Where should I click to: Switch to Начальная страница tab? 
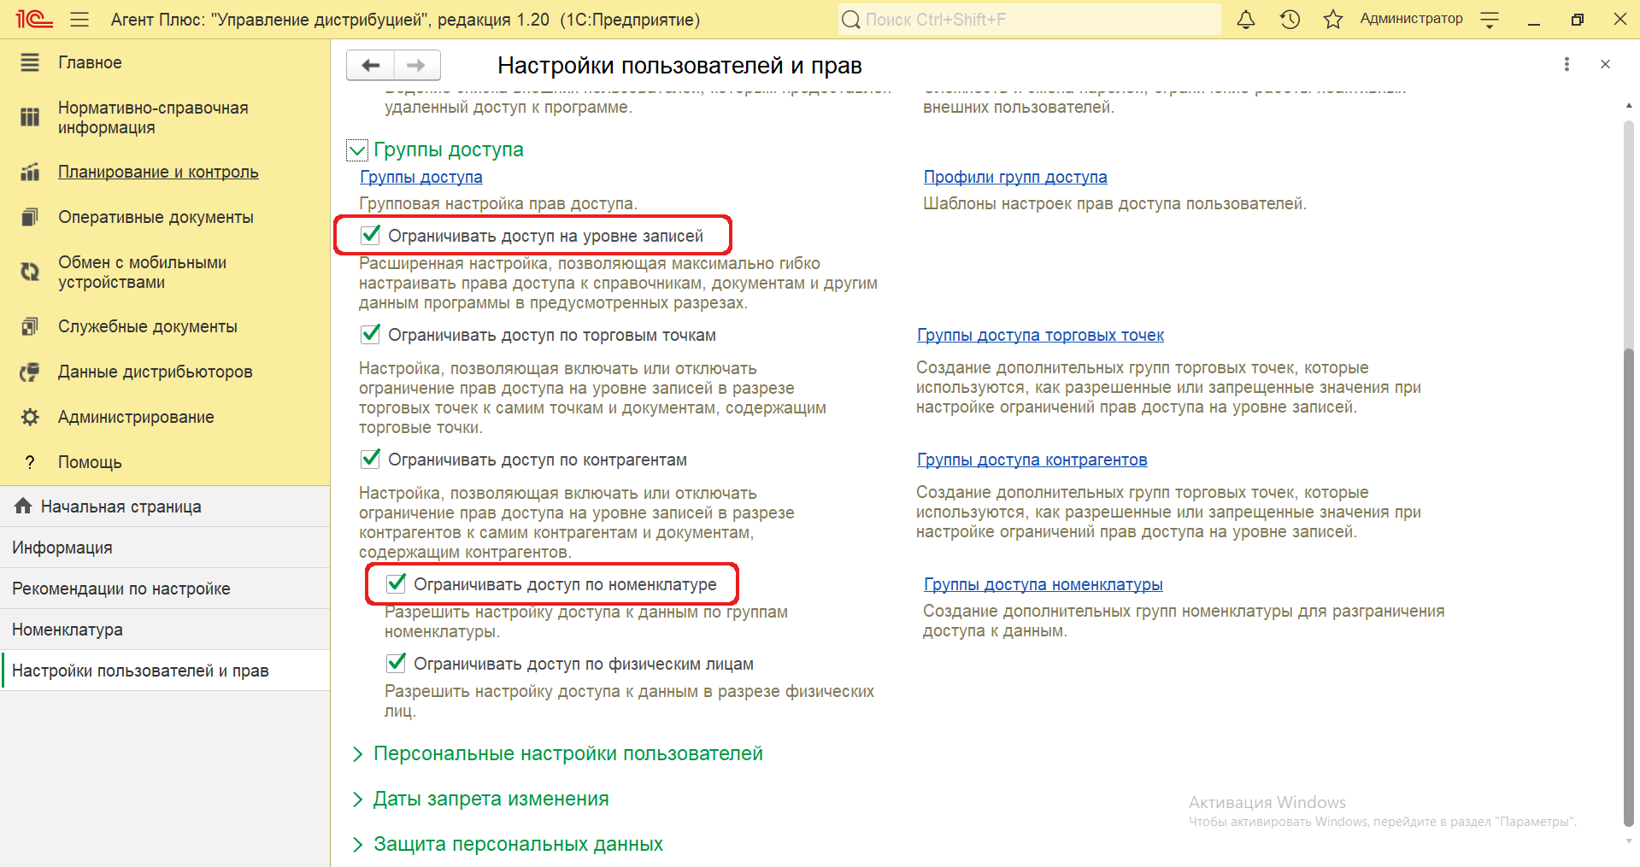pyautogui.click(x=165, y=507)
